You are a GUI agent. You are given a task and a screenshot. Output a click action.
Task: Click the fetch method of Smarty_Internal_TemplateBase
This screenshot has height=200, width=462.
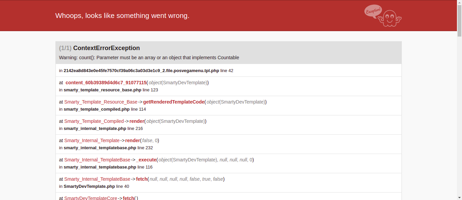click(x=142, y=179)
